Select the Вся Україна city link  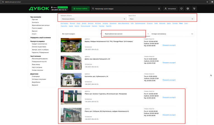[64, 23]
